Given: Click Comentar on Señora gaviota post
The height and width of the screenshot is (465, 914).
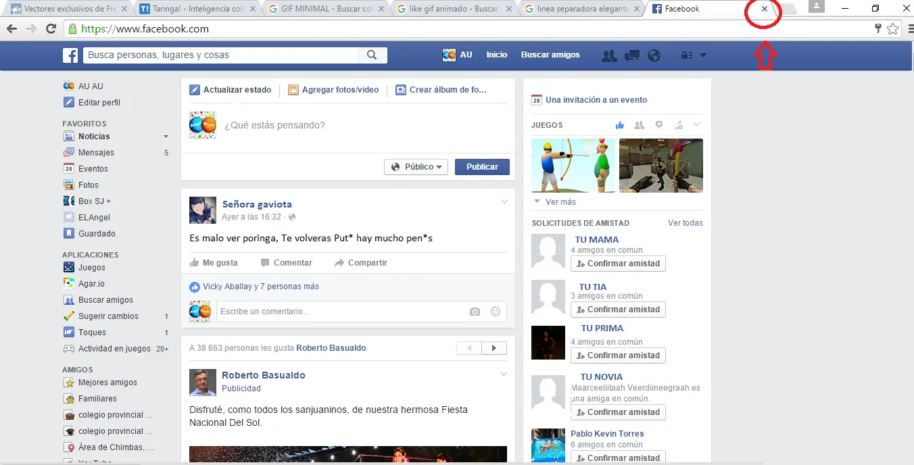Looking at the screenshot, I should pyautogui.click(x=286, y=263).
